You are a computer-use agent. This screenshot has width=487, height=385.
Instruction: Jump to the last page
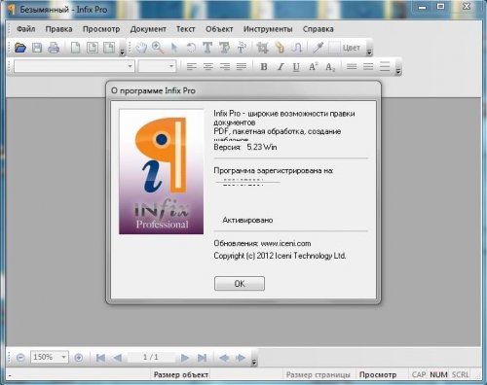point(202,358)
